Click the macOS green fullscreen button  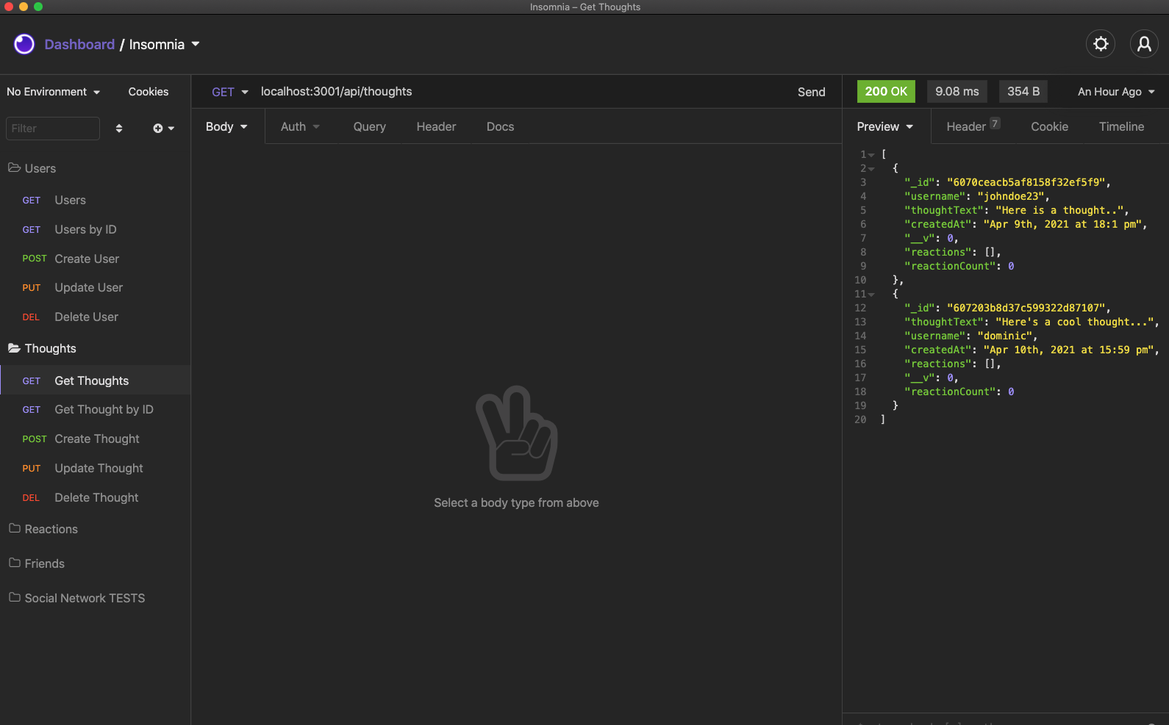(x=38, y=7)
